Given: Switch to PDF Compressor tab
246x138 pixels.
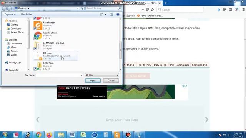Looking at the screenshot, I should [x=180, y=65].
